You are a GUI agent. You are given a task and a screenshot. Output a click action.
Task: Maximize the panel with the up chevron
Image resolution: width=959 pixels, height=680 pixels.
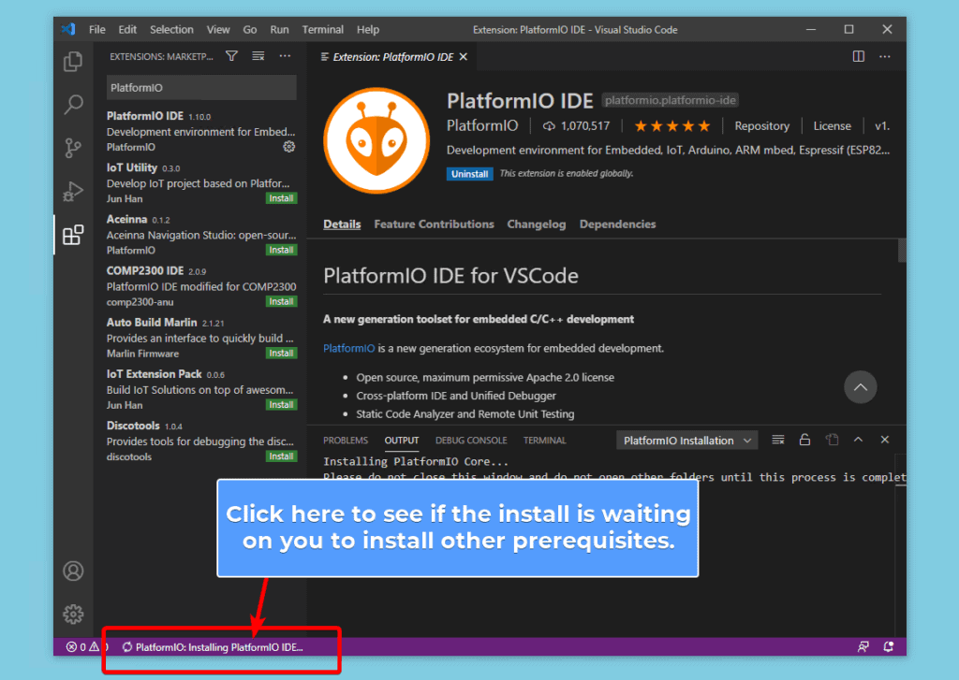(859, 440)
